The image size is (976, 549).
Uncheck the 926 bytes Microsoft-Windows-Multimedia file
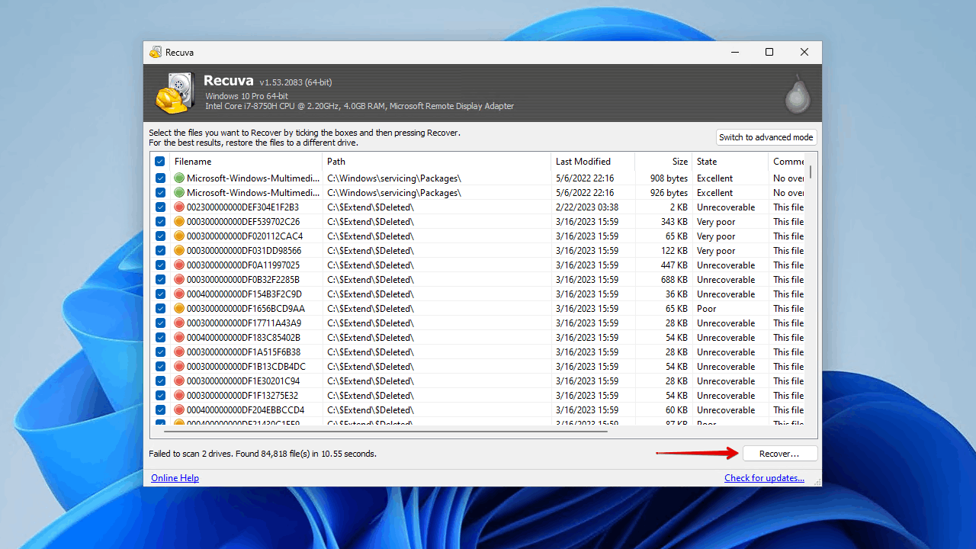click(160, 193)
